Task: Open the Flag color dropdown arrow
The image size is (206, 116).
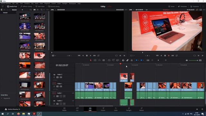Action: point(138,60)
